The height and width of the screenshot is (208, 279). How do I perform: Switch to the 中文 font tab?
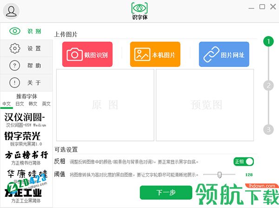7,104
